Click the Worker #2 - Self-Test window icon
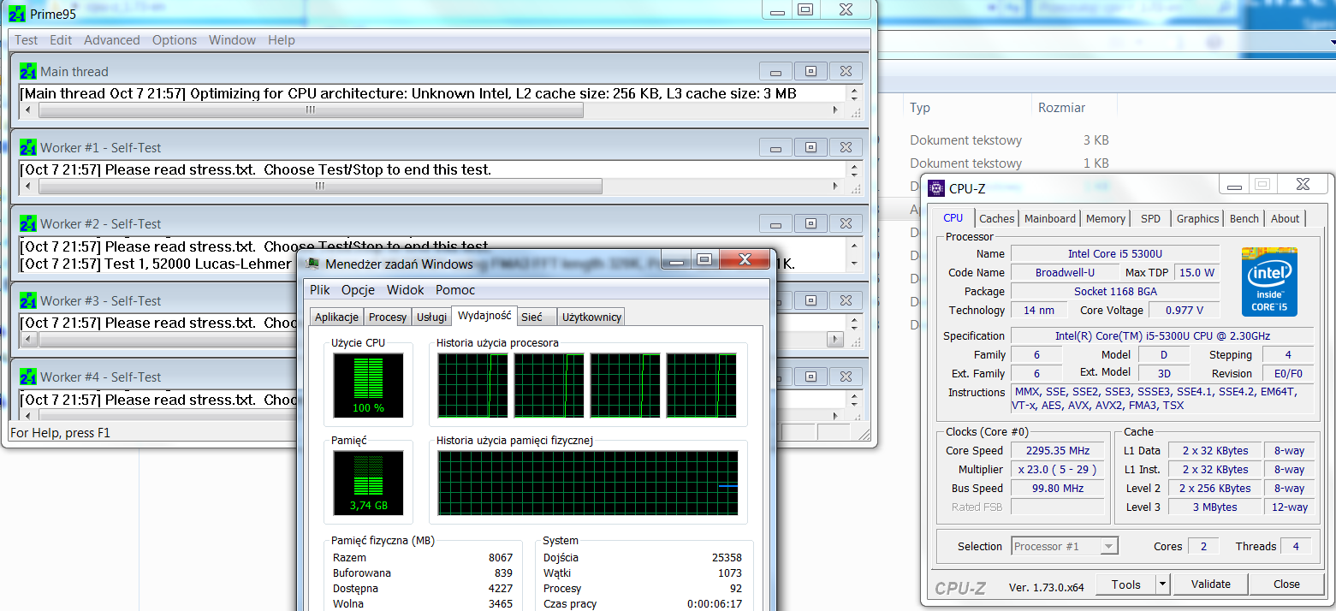 coord(28,223)
